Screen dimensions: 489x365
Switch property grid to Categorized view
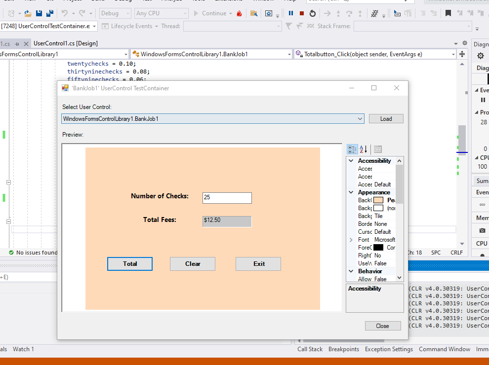coord(352,149)
